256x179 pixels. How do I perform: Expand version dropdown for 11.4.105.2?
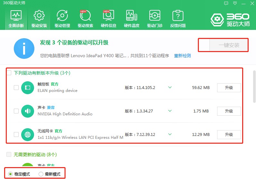170,87
